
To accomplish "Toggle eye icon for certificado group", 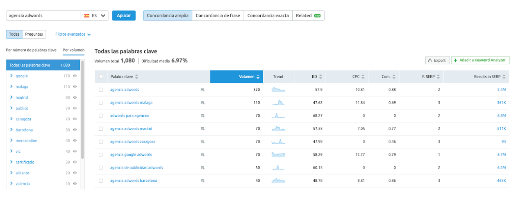I will pyautogui.click(x=75, y=162).
